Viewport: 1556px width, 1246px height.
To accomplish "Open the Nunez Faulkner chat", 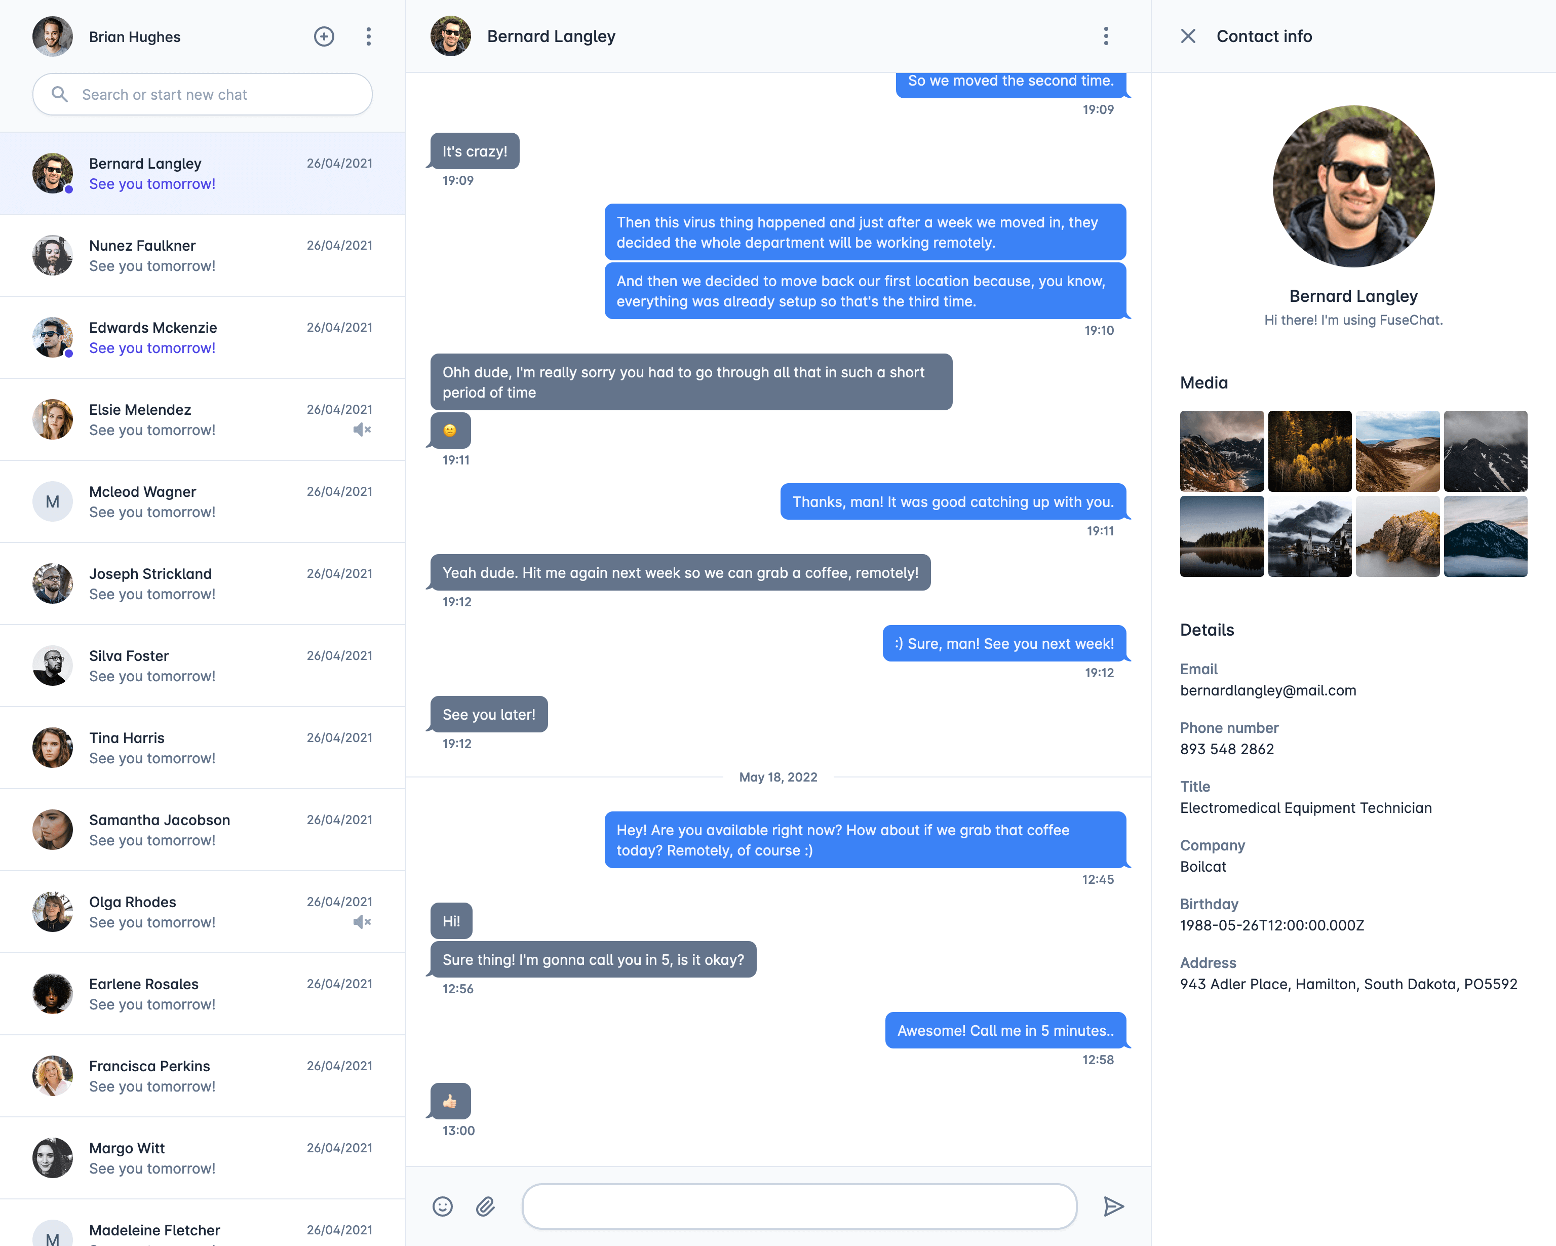I will [x=203, y=256].
